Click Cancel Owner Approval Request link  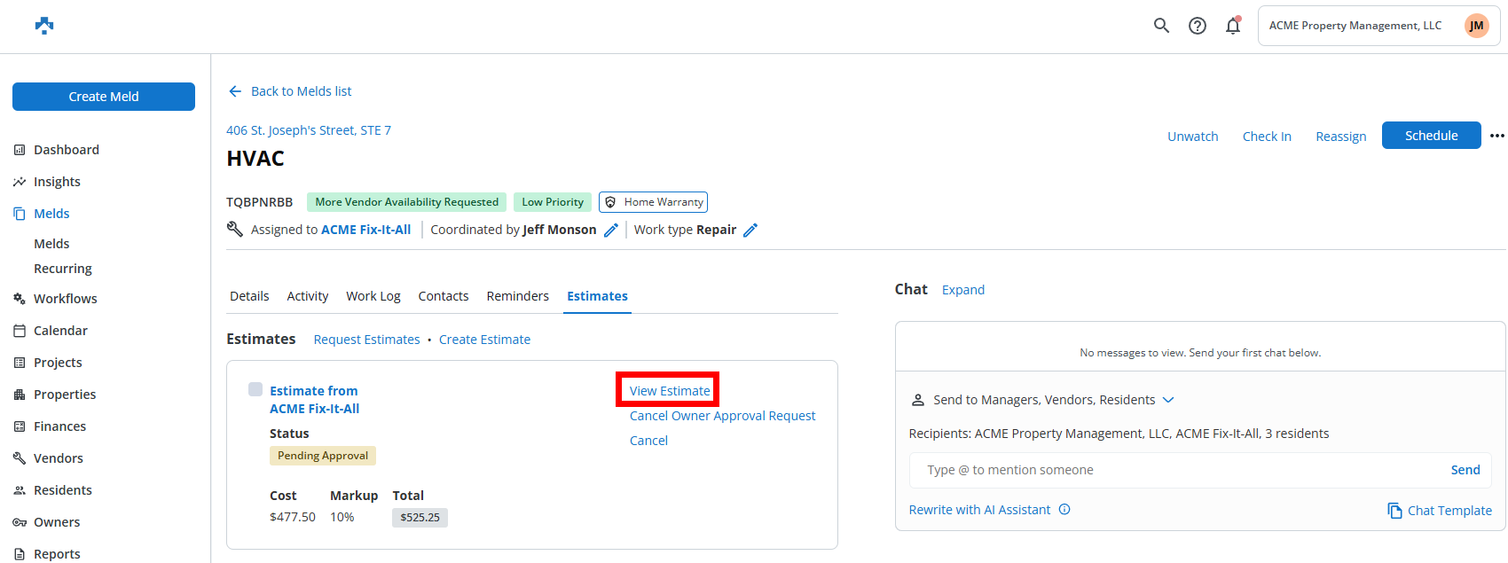pos(722,416)
